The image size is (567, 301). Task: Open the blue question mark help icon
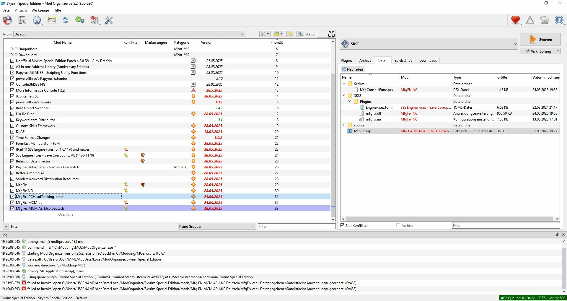point(559,20)
